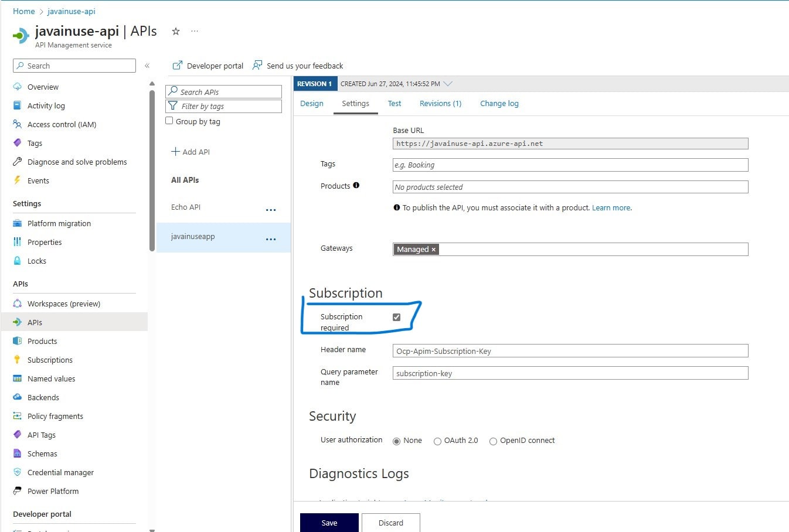
Task: Click the Filter by tags field
Action: click(224, 106)
